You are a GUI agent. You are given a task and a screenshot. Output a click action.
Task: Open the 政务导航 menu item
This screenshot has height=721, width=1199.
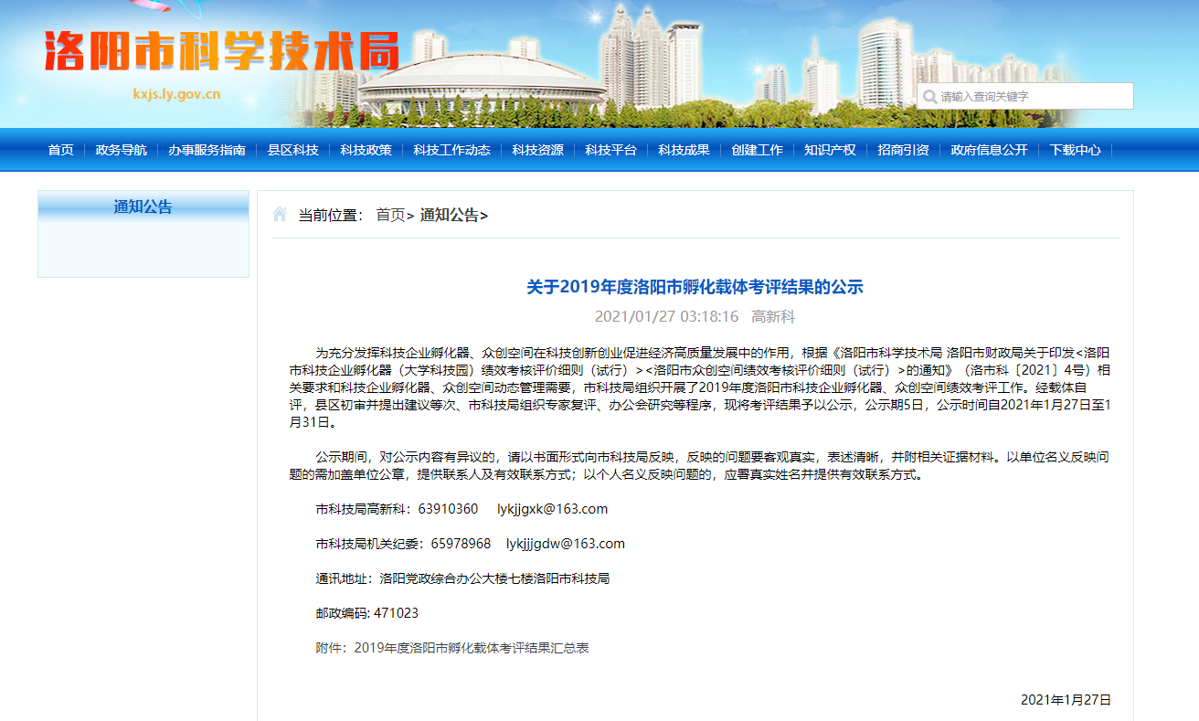pos(121,150)
